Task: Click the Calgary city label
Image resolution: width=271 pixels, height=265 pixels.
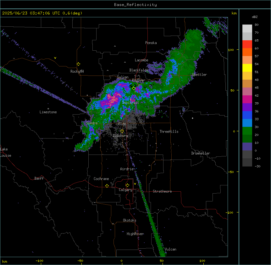Action: (125, 190)
